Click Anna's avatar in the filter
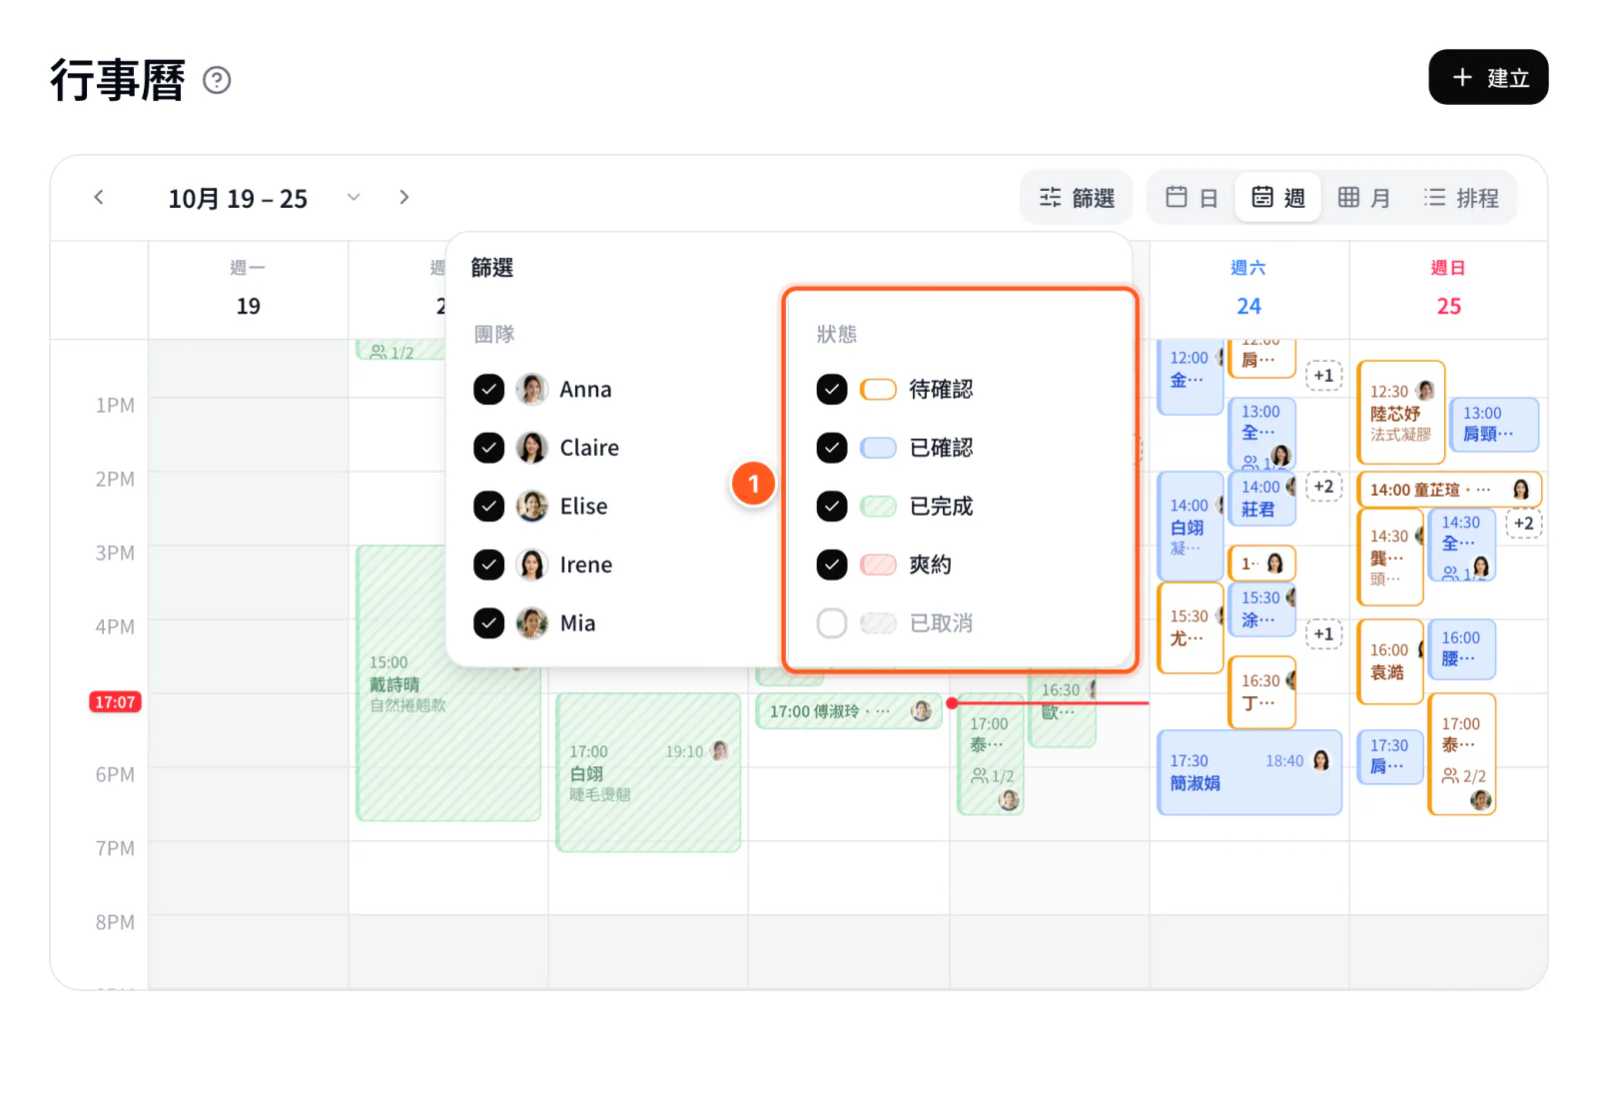Screen dimensions: 1598x1108 [532, 389]
